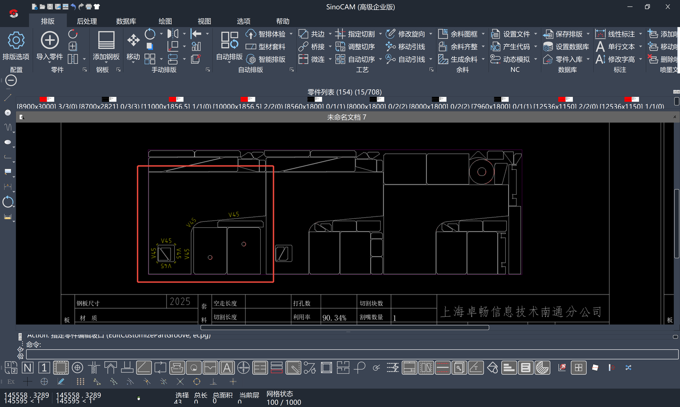Select the 移动 arrows tool
Viewport: 680px width, 407px height.
click(x=133, y=41)
